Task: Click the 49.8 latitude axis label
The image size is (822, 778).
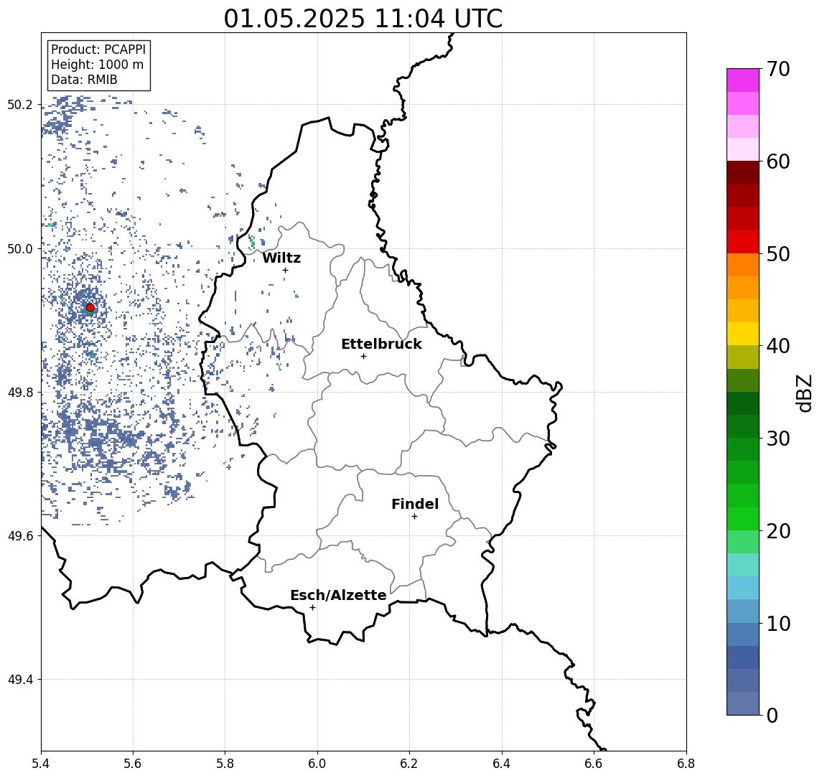Action: (x=20, y=392)
